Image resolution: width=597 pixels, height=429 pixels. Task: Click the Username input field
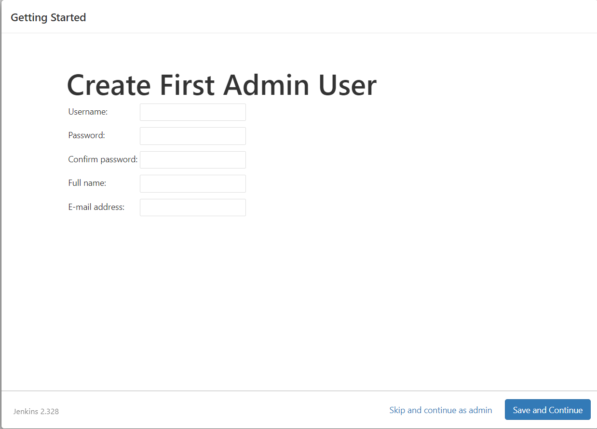pyautogui.click(x=193, y=112)
